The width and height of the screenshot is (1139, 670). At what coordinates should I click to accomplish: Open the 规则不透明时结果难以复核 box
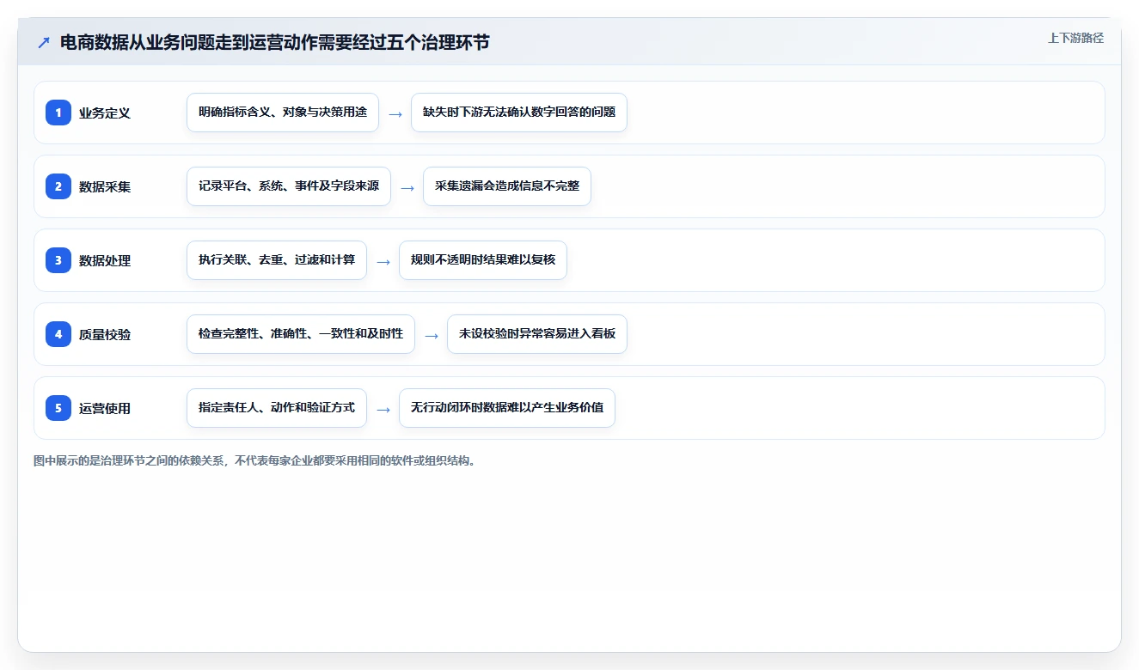[483, 260]
